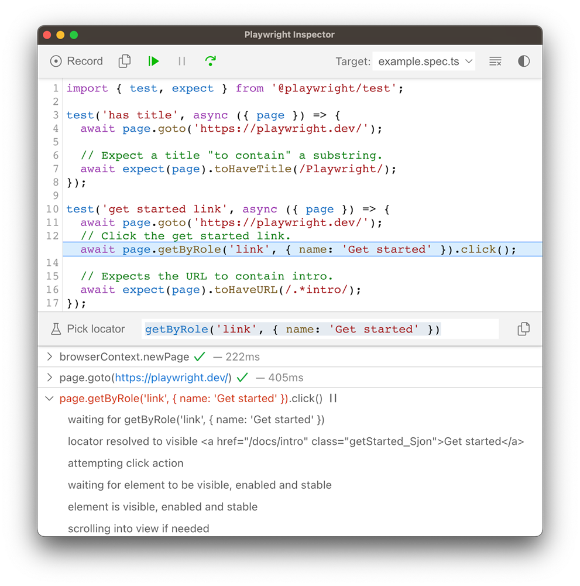Resume execution with the green play button

pos(153,61)
